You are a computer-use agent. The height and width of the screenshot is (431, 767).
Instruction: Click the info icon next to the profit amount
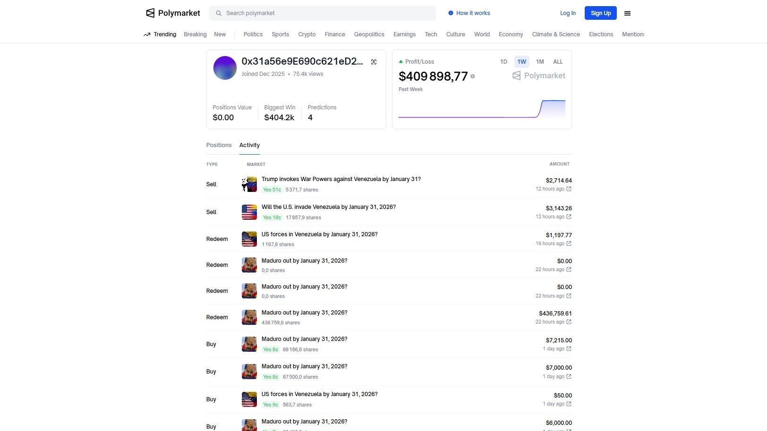[x=472, y=76]
